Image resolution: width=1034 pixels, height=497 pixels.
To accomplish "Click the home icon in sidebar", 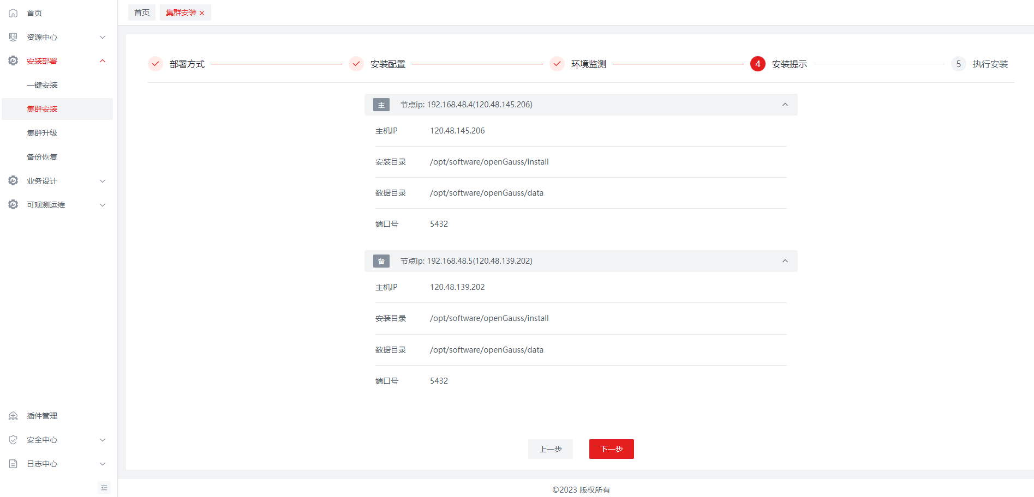I will point(13,13).
